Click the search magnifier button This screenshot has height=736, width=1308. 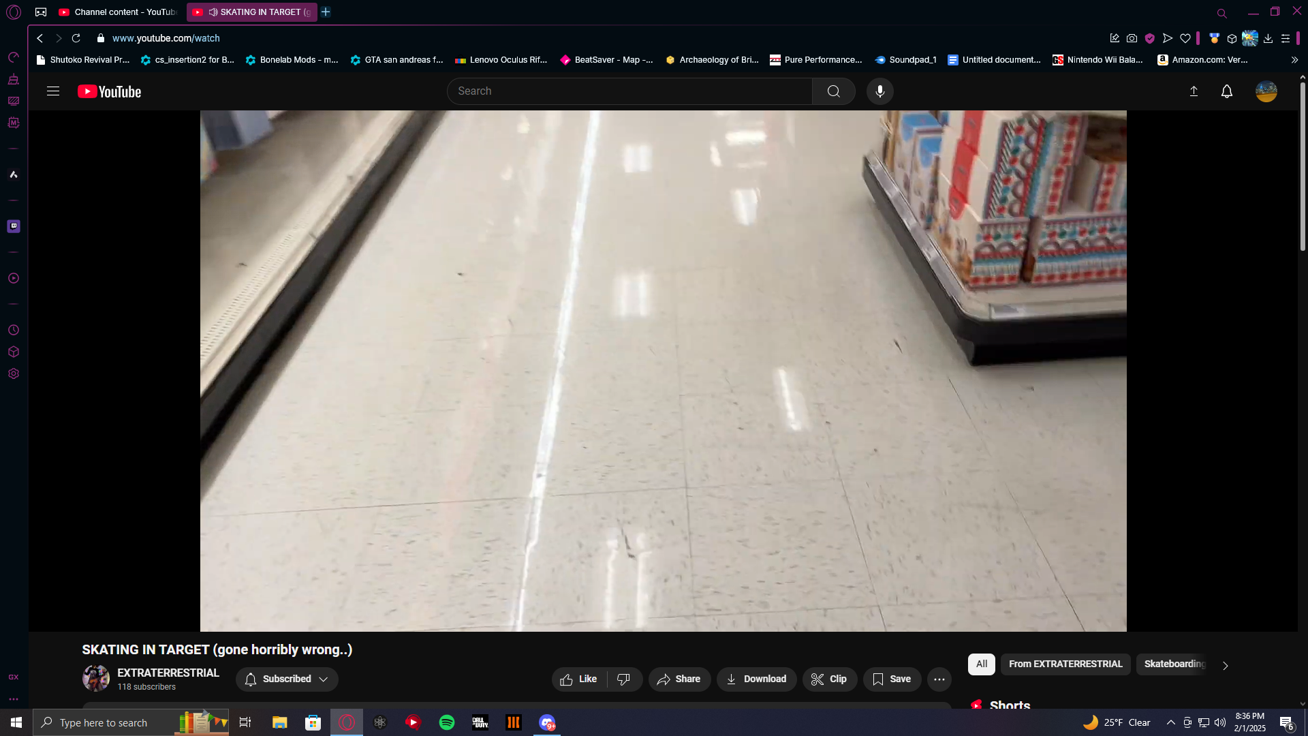click(833, 91)
